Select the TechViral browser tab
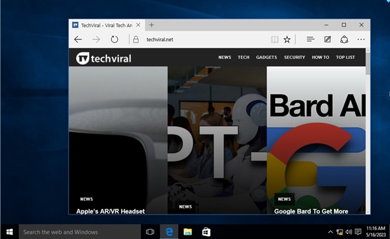This screenshot has width=390, height=239. point(107,25)
